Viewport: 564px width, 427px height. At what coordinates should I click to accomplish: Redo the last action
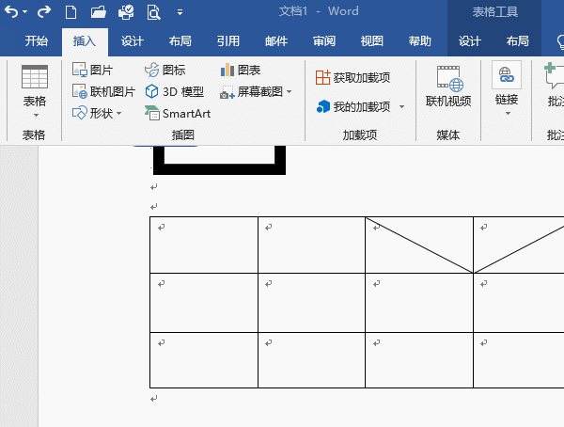[44, 12]
